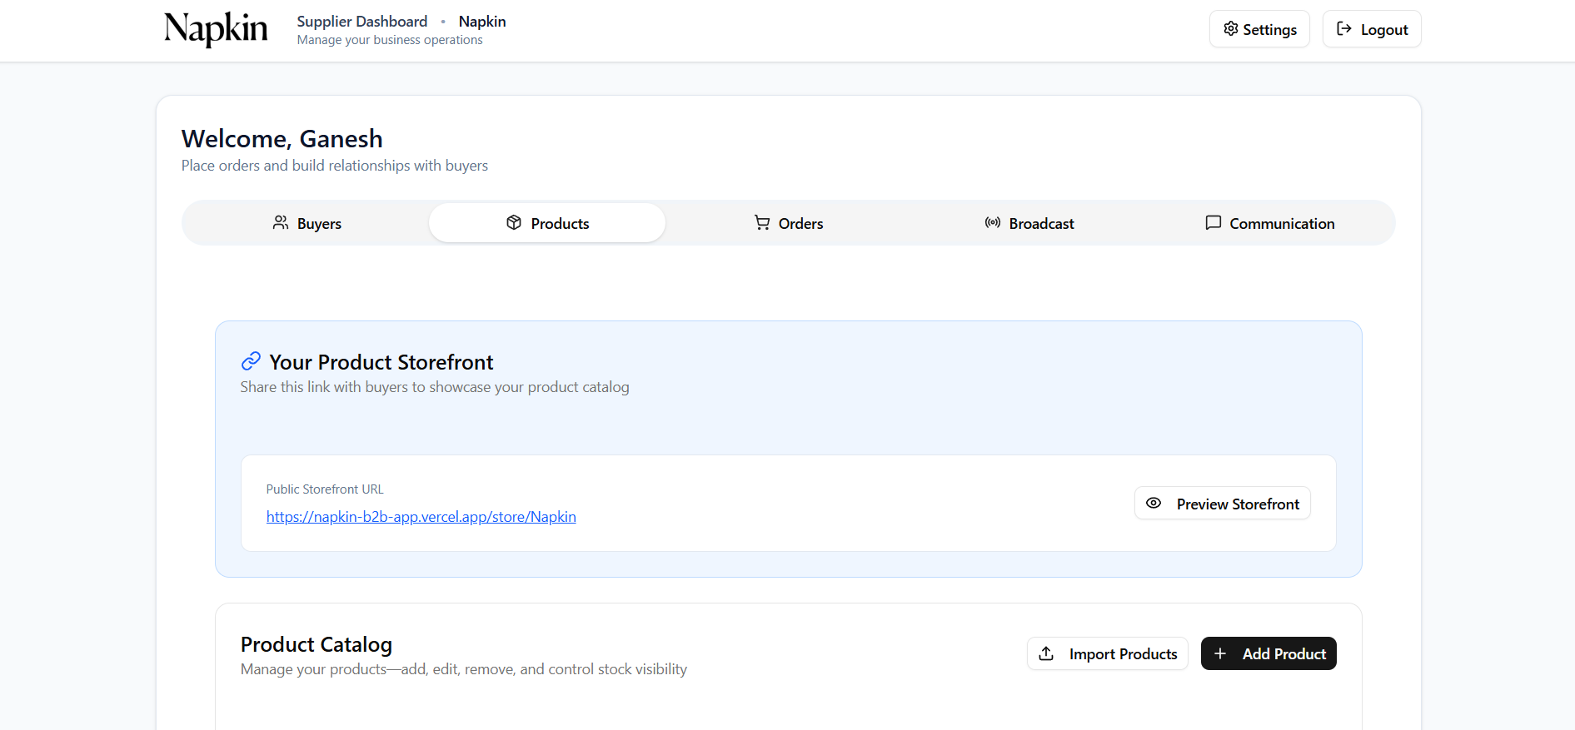The image size is (1575, 730).
Task: Click the plus icon in Add Product
Action: tap(1220, 653)
